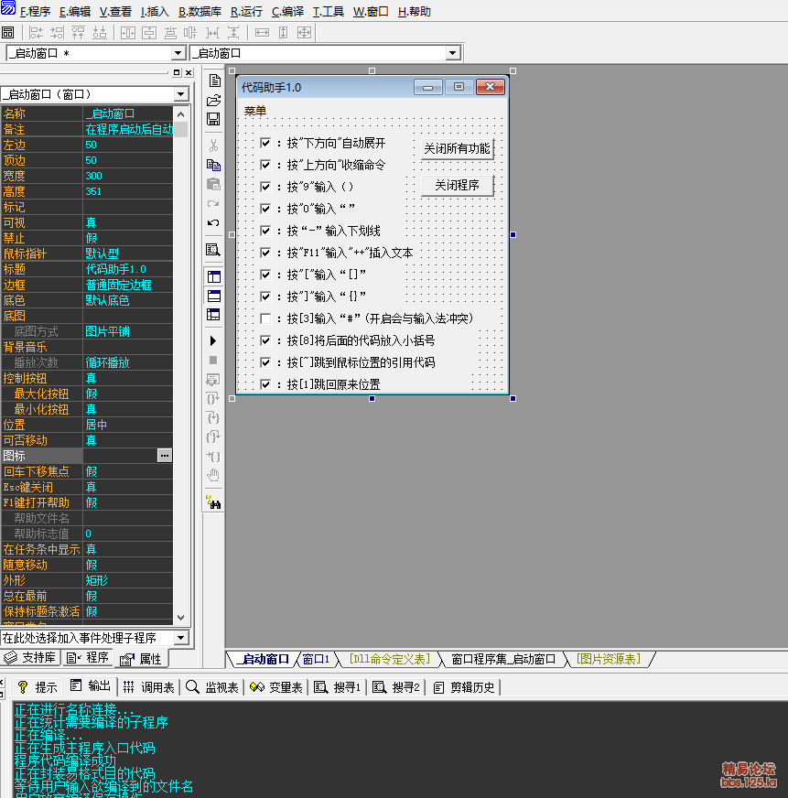Click the align left edges toolbar icon

[36, 33]
